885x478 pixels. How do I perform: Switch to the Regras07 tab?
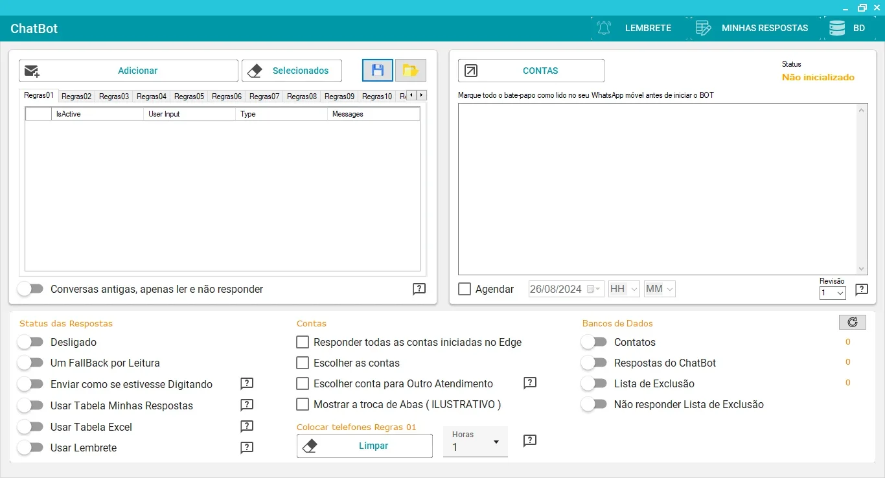(264, 97)
